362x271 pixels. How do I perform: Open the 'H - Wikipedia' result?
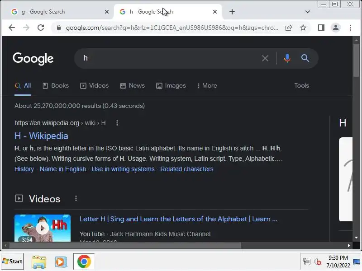(x=41, y=136)
